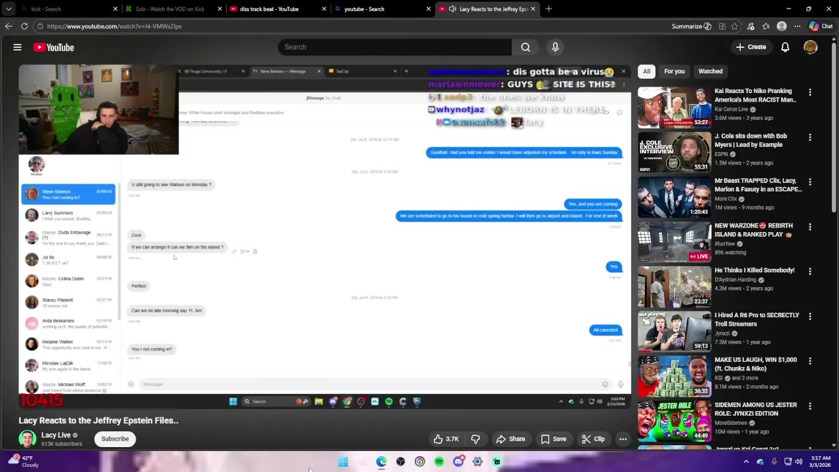The height and width of the screenshot is (472, 839).
Task: Open OBS Studio from the taskbar
Action: tap(400, 462)
